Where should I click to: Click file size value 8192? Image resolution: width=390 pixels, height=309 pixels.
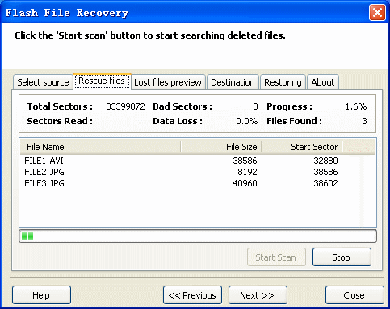pos(247,172)
